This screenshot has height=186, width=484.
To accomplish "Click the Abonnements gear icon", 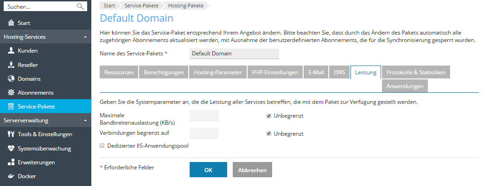I will point(11,93).
